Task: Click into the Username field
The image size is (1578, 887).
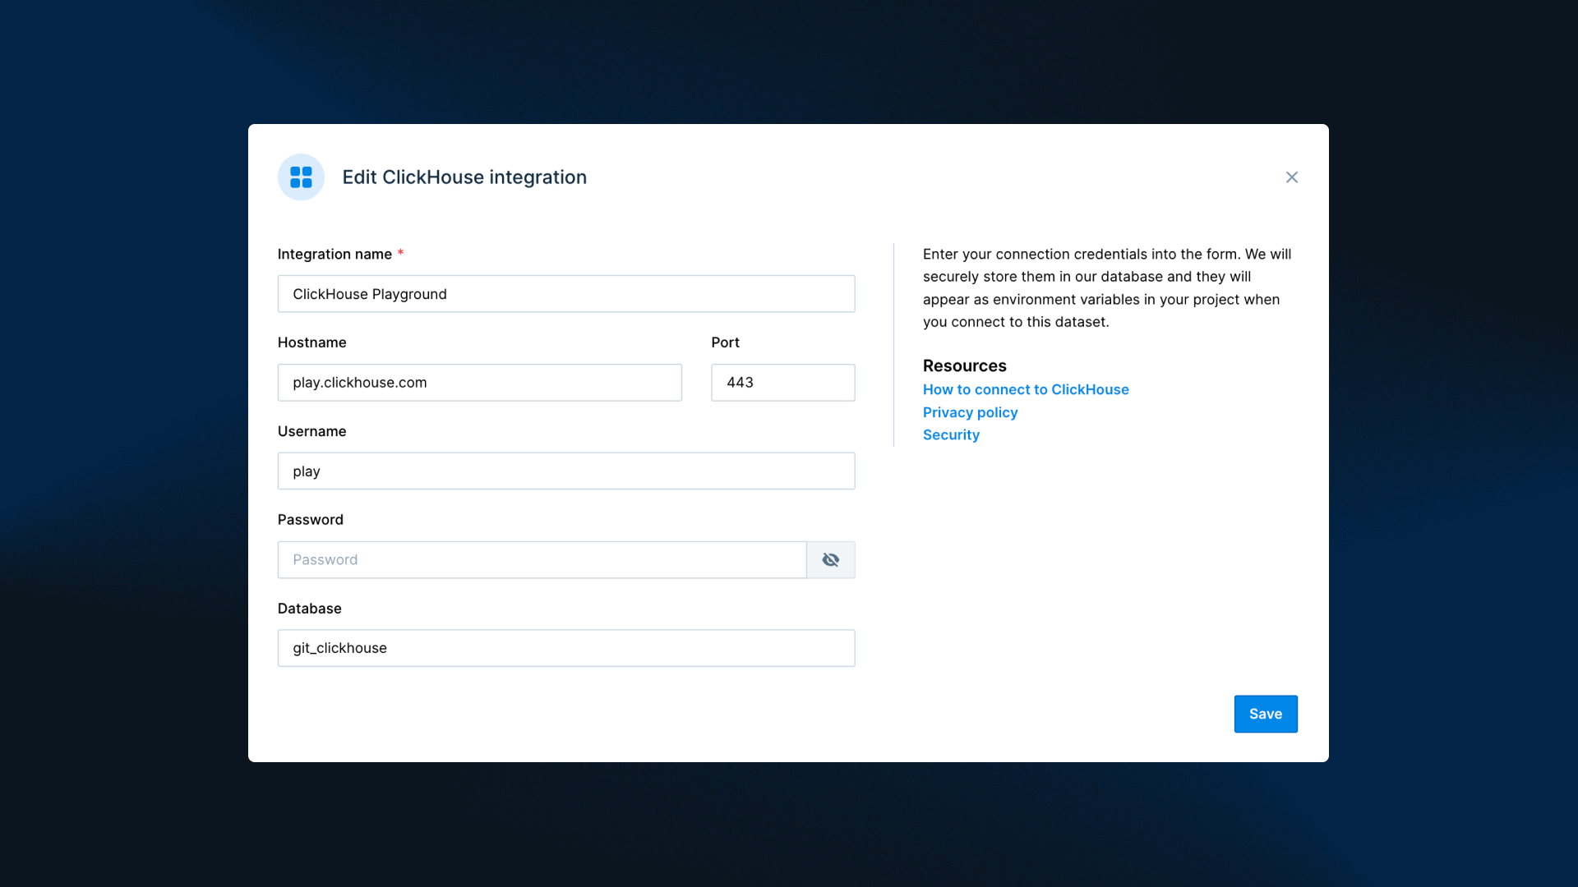Action: pyautogui.click(x=566, y=471)
